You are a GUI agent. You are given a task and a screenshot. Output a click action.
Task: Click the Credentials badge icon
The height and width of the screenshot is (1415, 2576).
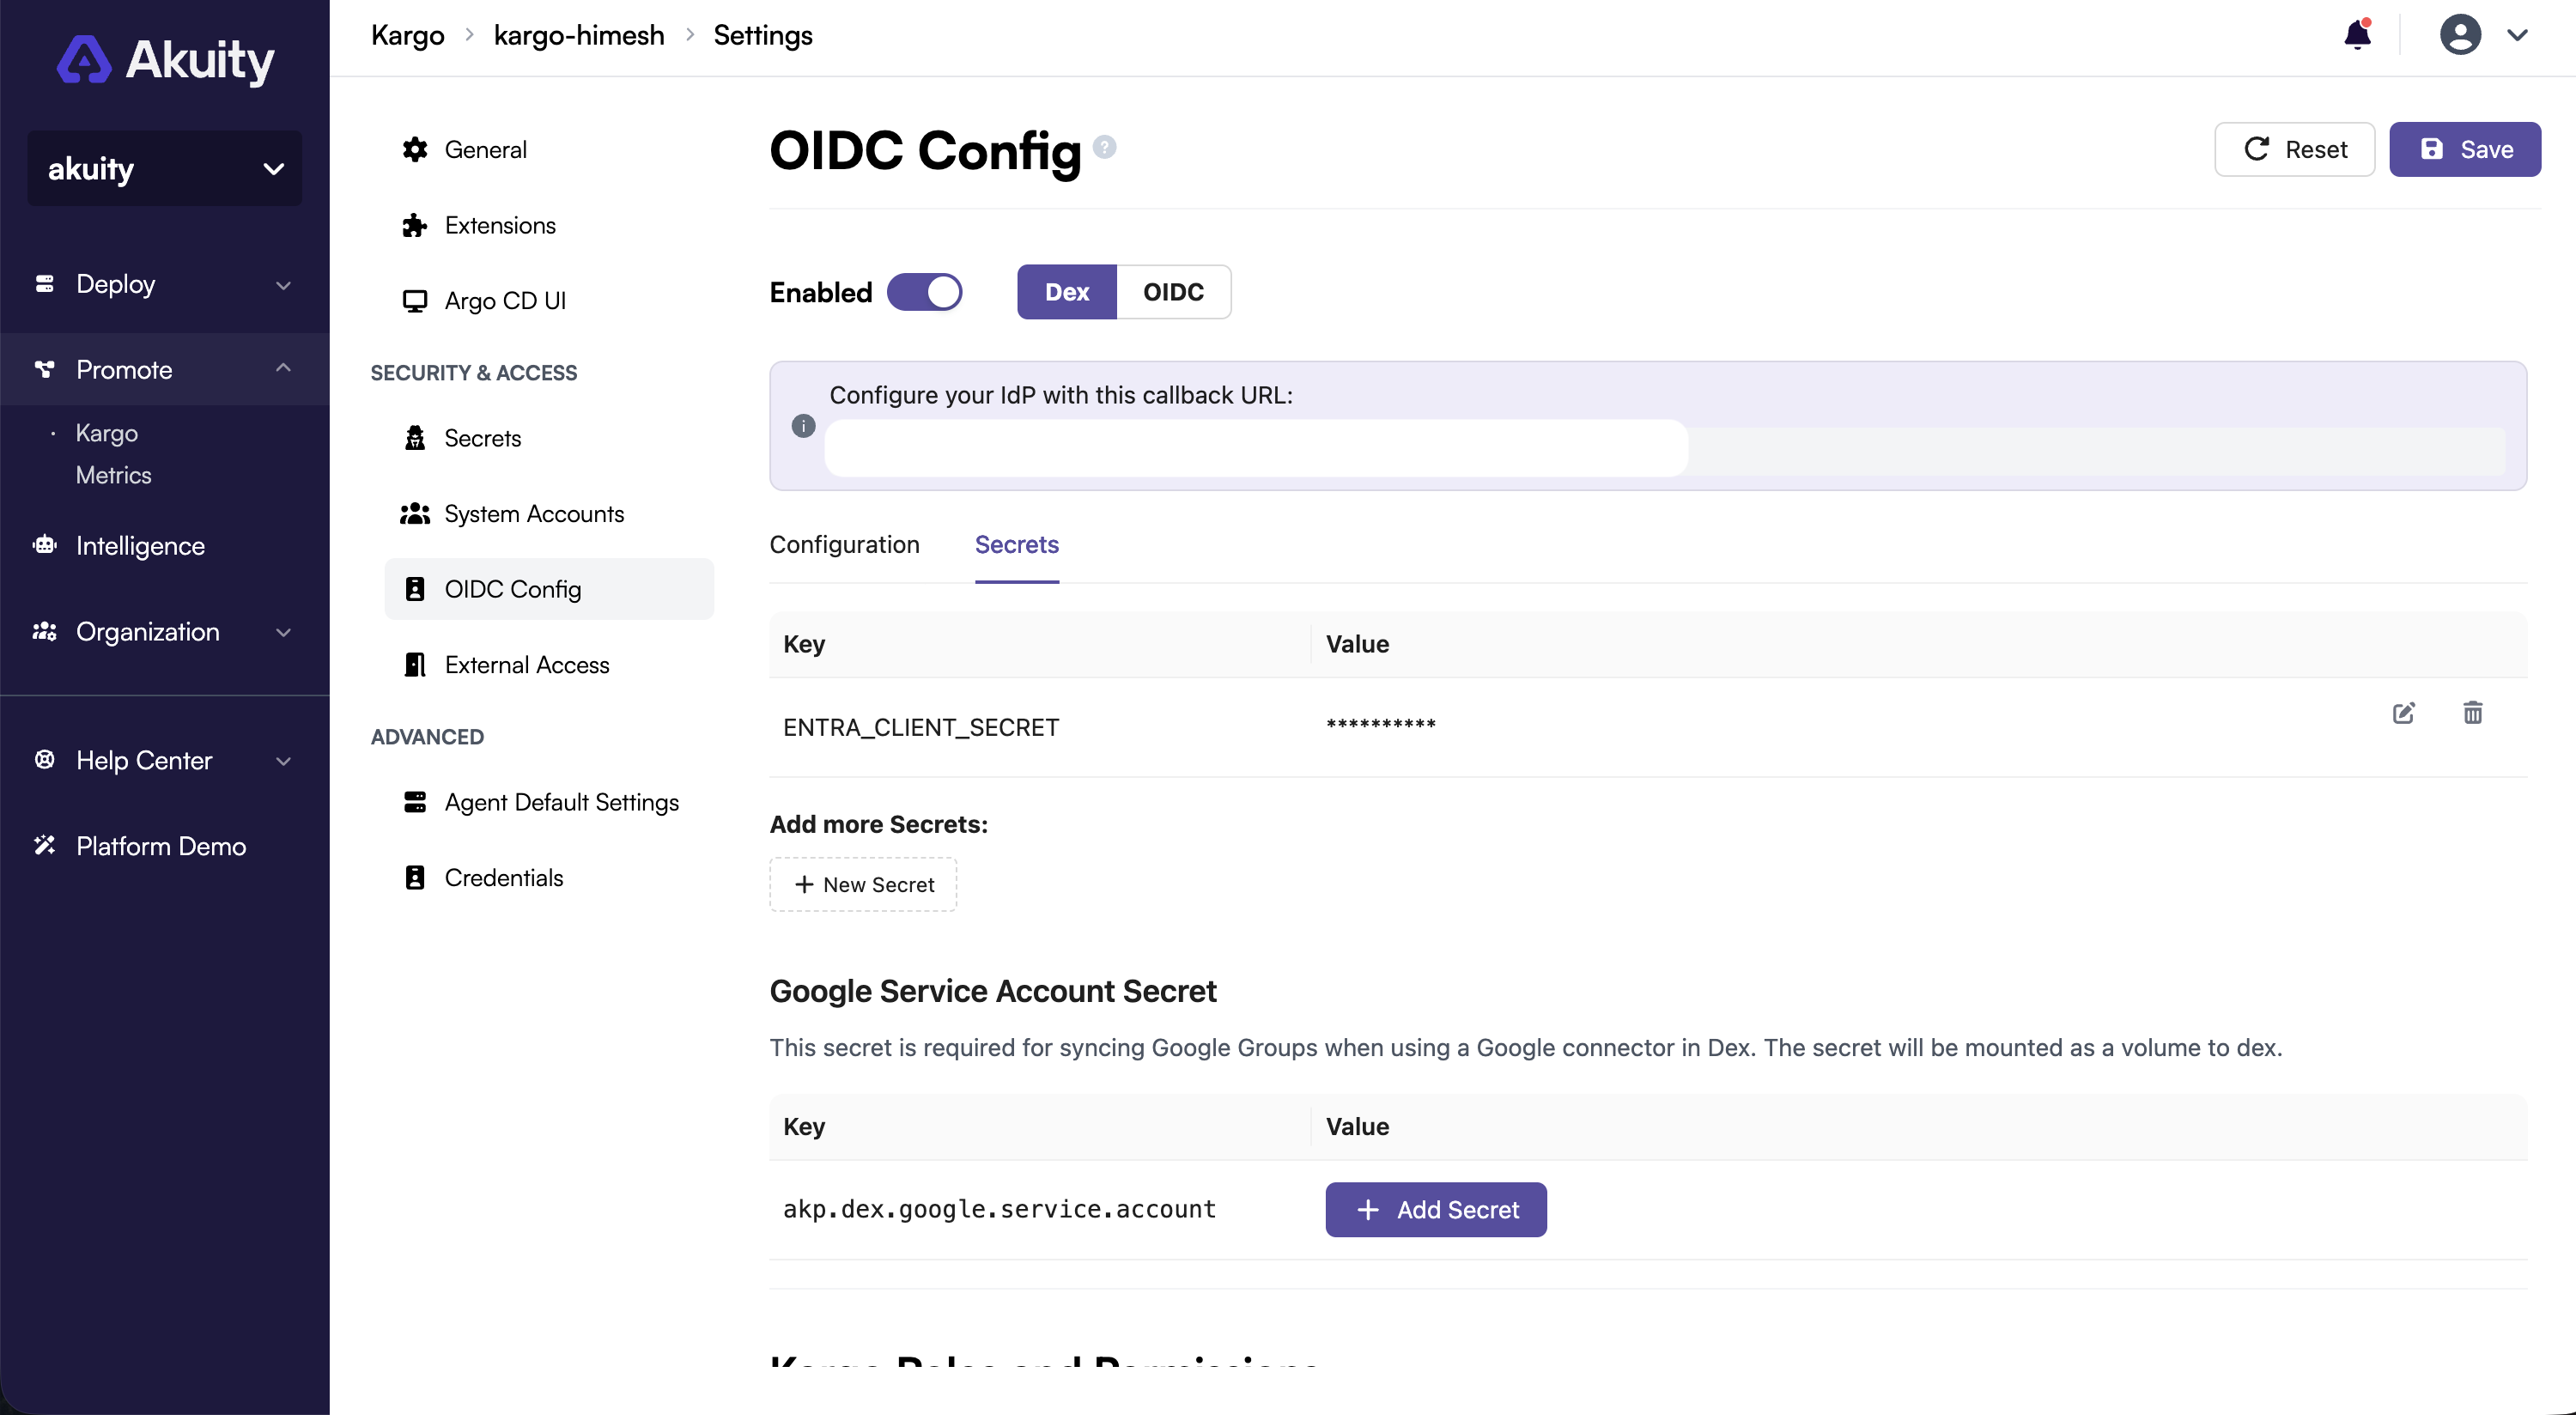[x=415, y=878]
